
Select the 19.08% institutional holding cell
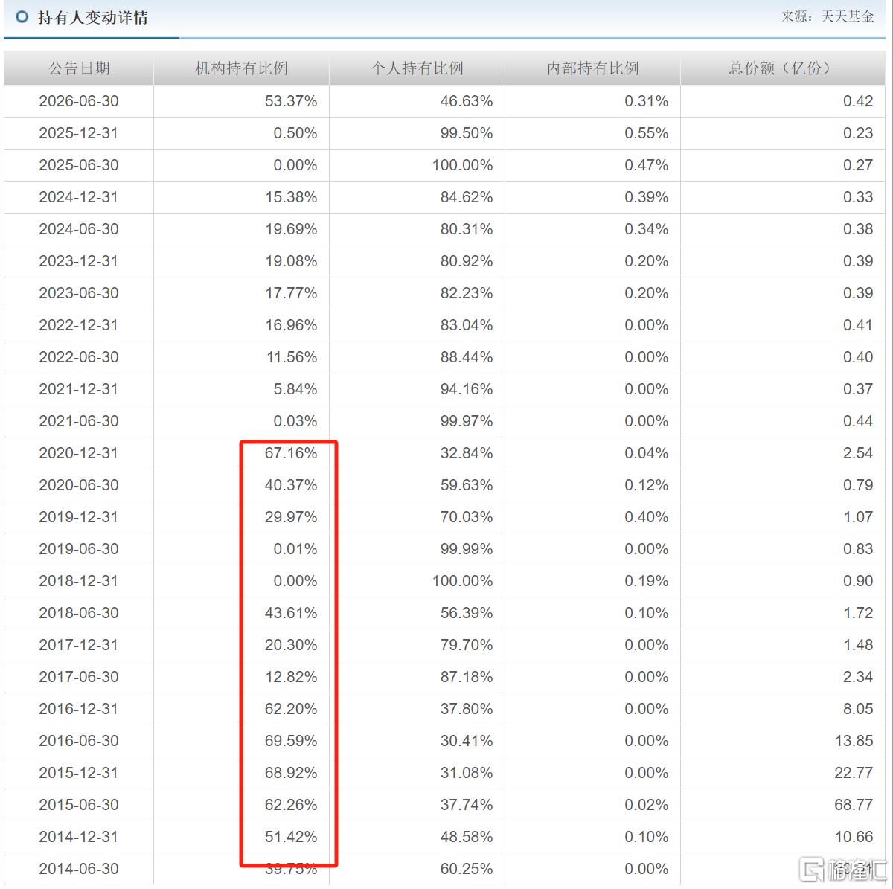pos(291,261)
